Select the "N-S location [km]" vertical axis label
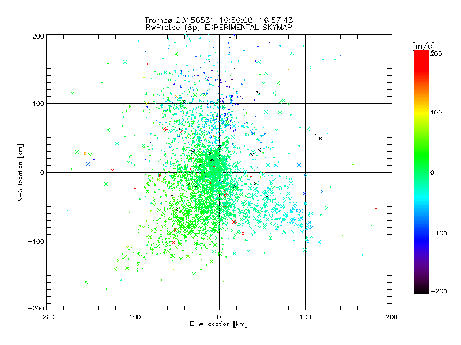 20,172
